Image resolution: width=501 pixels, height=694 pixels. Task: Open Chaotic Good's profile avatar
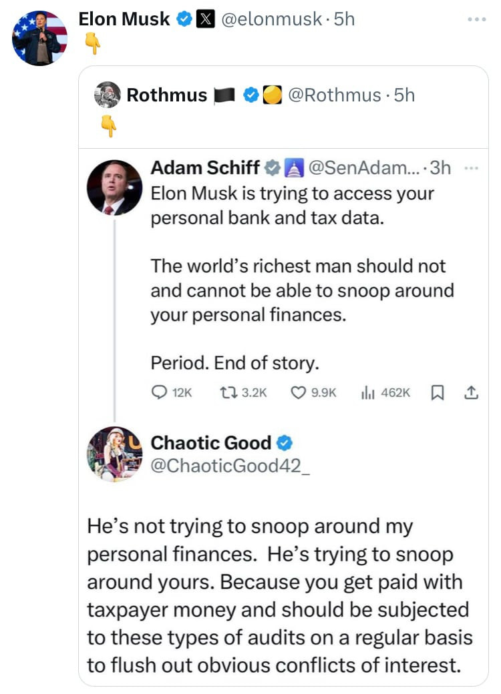click(114, 454)
